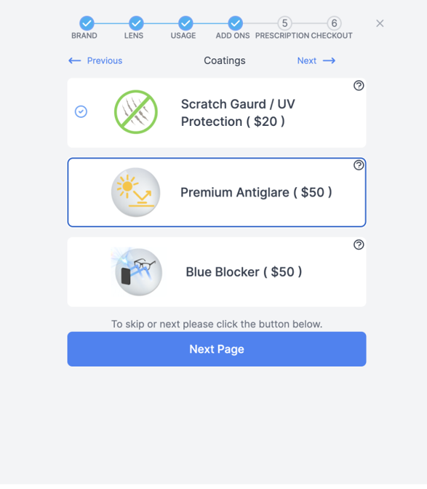Image resolution: width=427 pixels, height=489 pixels.
Task: Click the right arrow beside Next
Action: [x=329, y=60]
